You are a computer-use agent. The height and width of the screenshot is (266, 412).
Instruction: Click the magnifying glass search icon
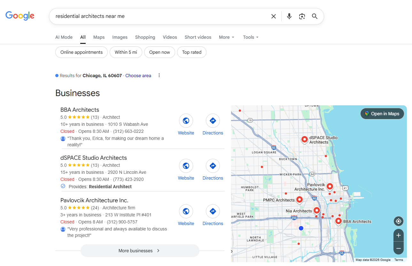pyautogui.click(x=315, y=16)
